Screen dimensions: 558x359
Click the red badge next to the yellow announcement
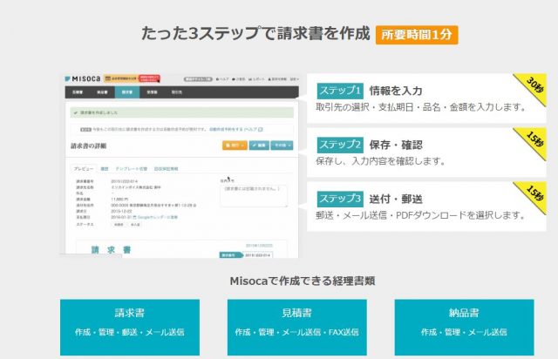[149, 78]
